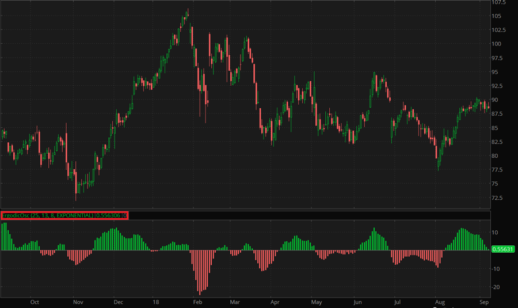Viewport: 518px width, 308px height.
Task: Click the Sep label on time axis
Action: (483, 301)
